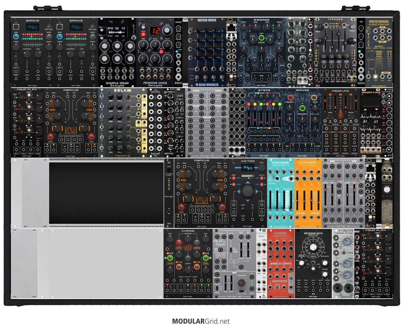Click the WAVEFORM knob on Behringer 150
The height and width of the screenshot is (327, 402).
click(x=241, y=283)
